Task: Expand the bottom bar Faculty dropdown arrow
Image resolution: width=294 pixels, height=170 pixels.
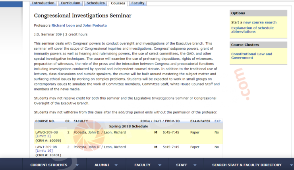Action: pyautogui.click(x=160, y=165)
